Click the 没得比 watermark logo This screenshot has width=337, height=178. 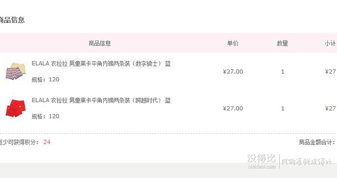coord(261,161)
